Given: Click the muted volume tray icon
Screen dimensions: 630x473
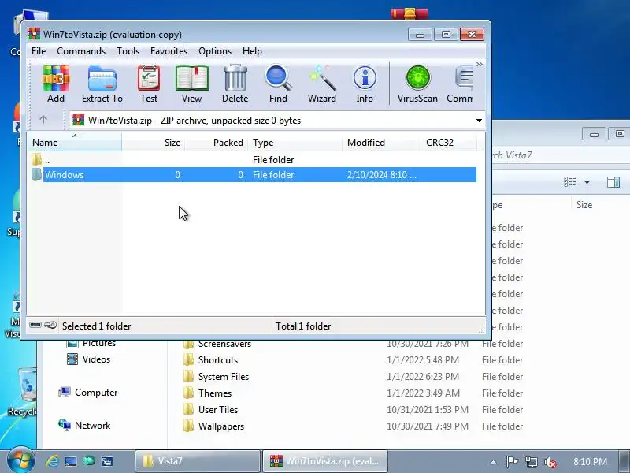Looking at the screenshot, I should [550, 462].
